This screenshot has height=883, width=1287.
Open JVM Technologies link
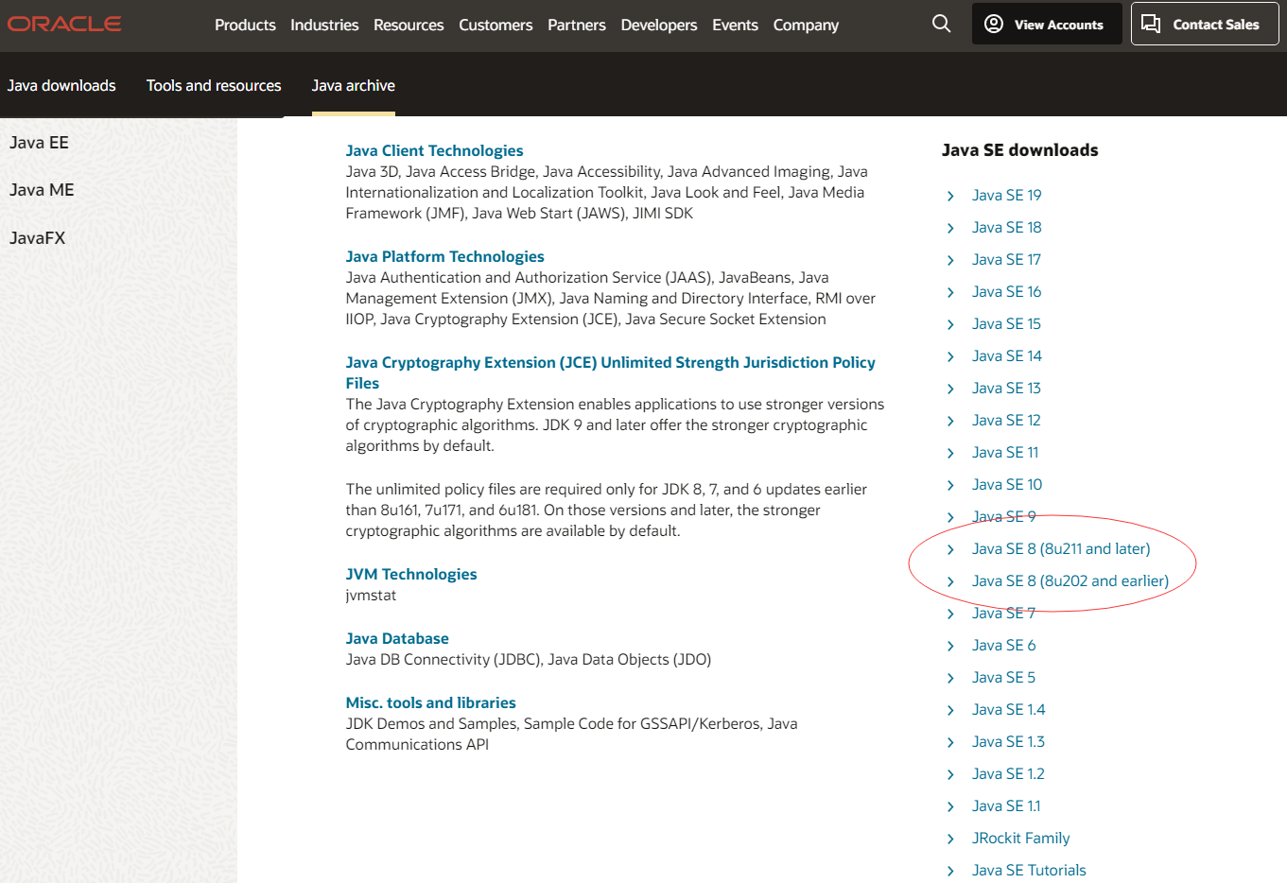[x=411, y=574]
